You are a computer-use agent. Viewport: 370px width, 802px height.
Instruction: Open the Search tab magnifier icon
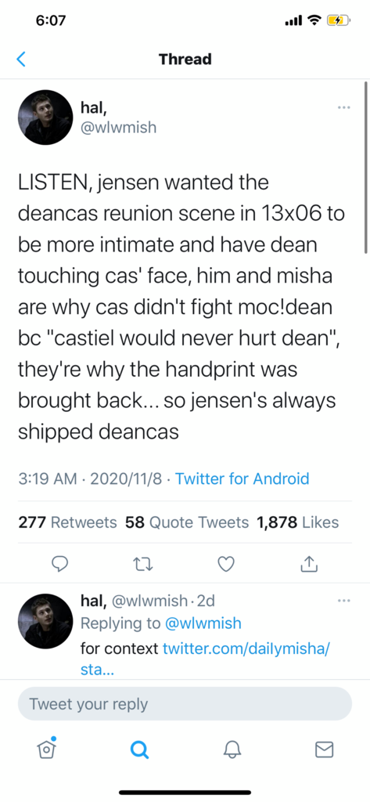point(139,750)
